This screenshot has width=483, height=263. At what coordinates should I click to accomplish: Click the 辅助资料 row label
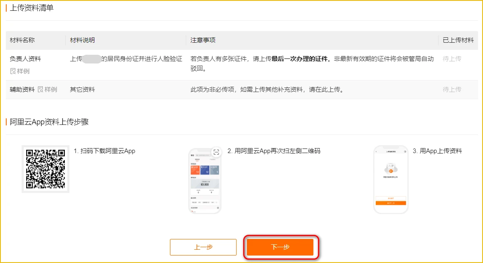point(22,90)
